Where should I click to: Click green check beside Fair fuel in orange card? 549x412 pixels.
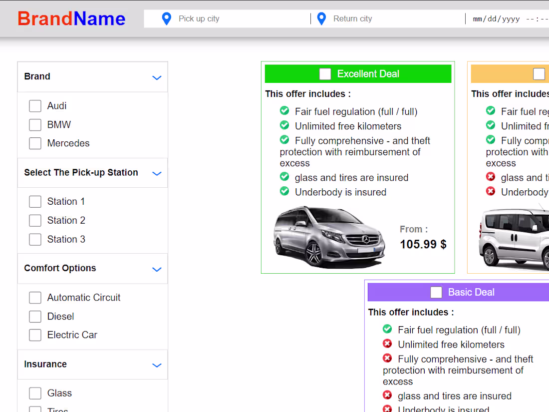[x=491, y=111]
